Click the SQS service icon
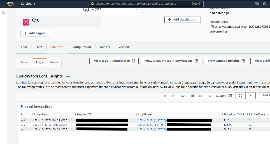 [26, 22]
